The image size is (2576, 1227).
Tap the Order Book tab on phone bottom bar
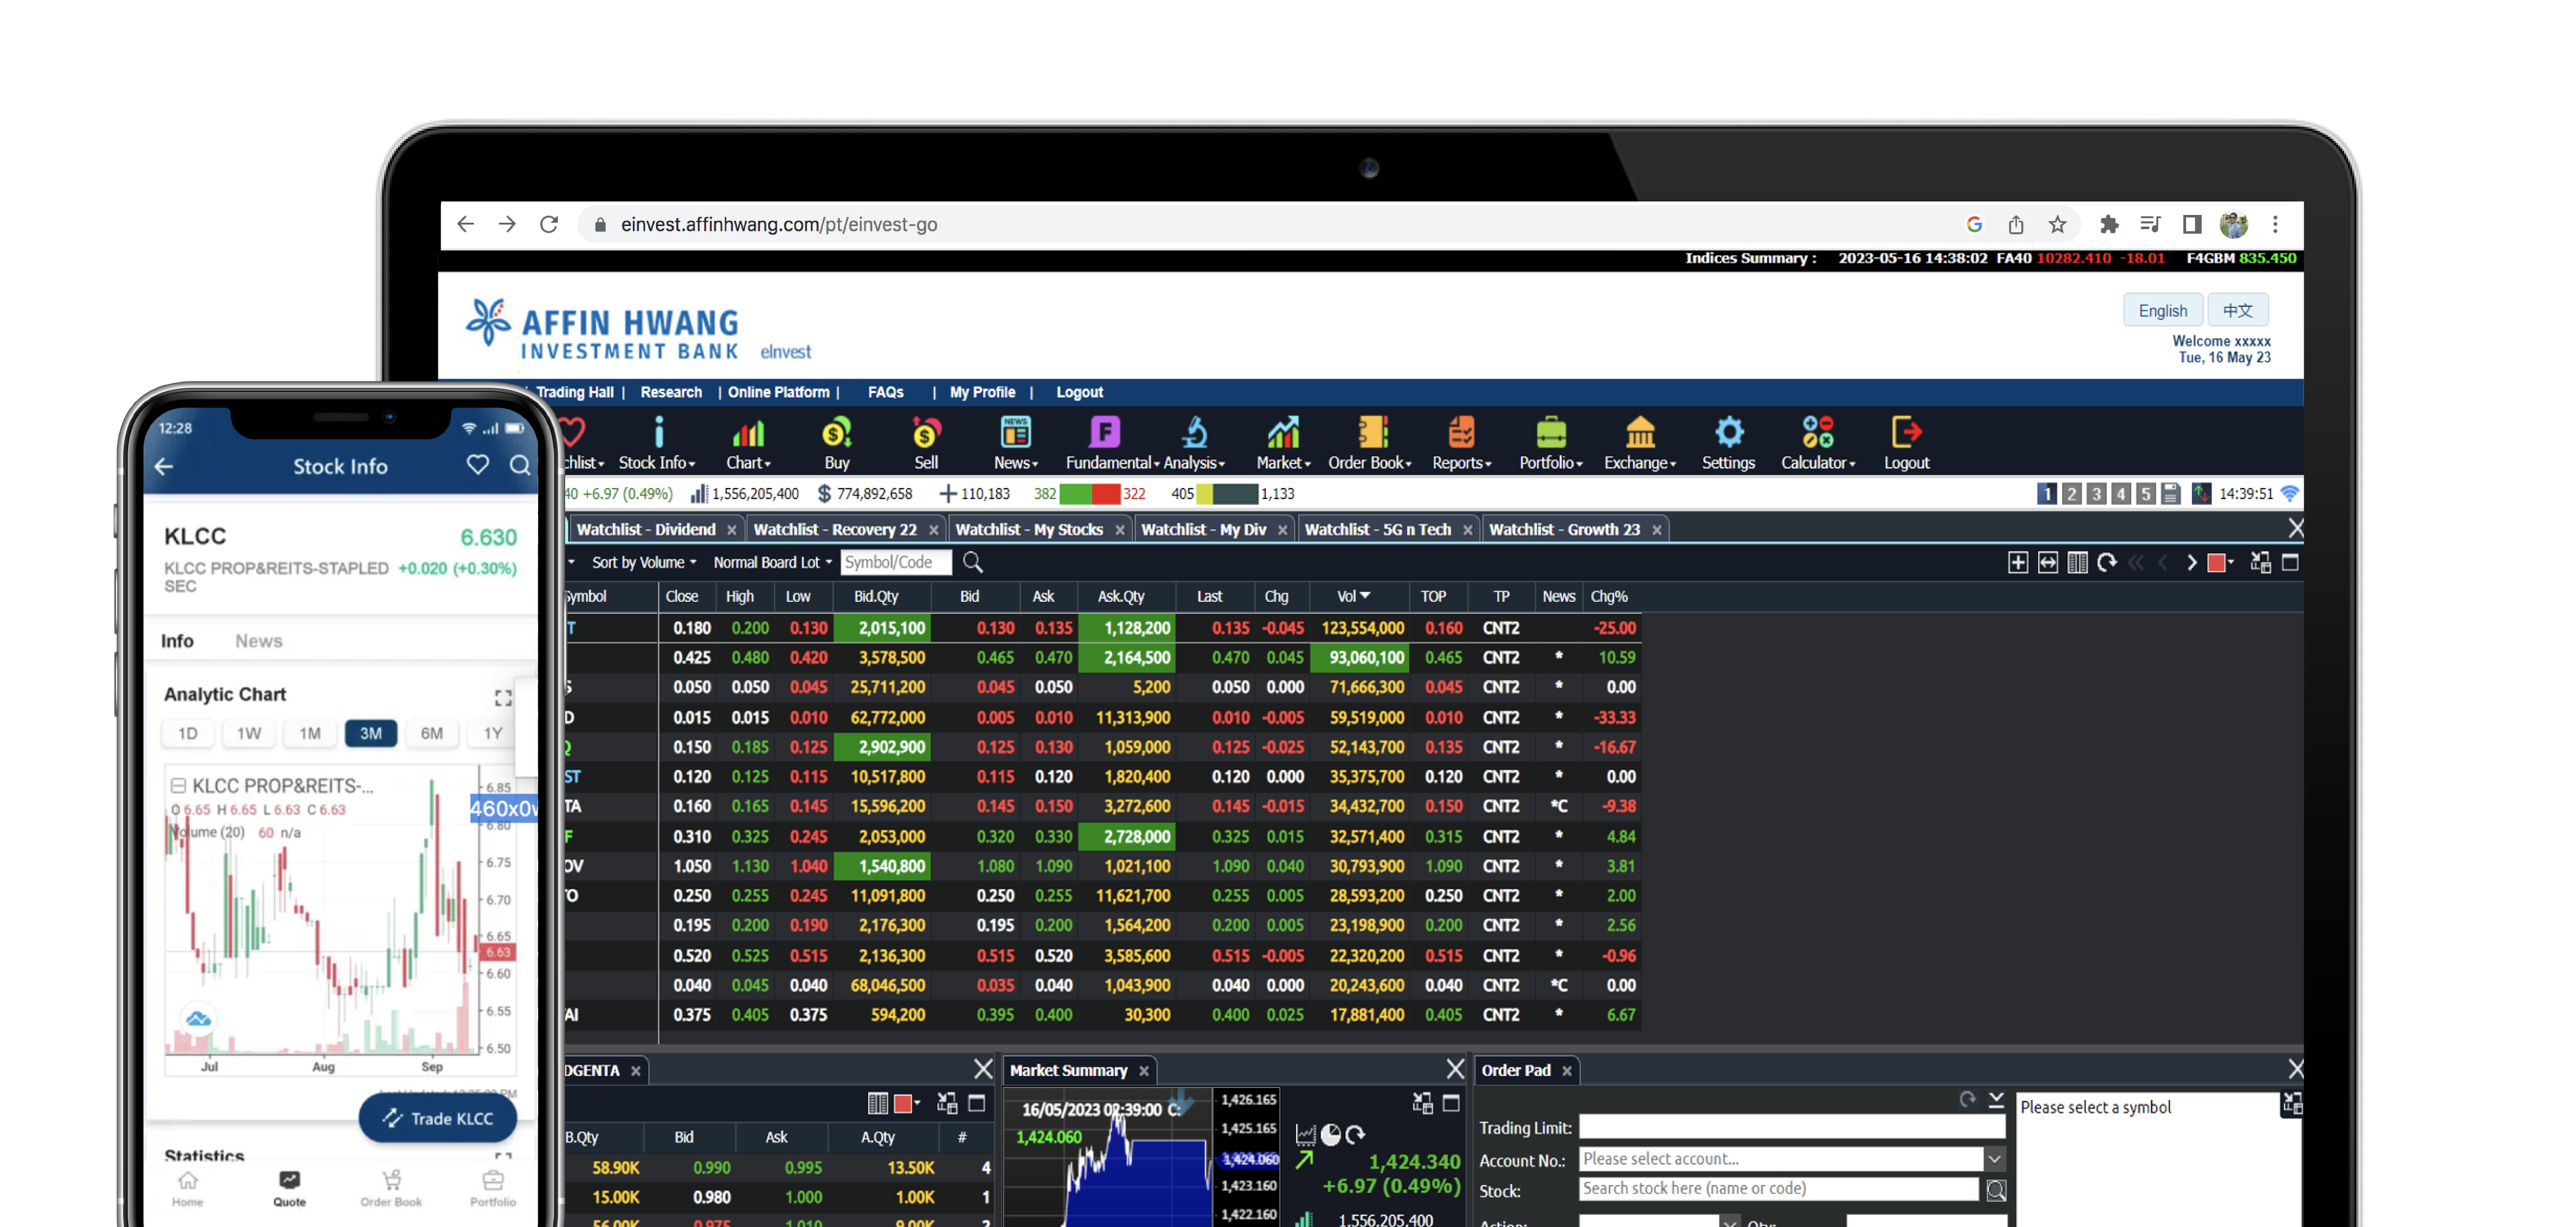tap(391, 1189)
